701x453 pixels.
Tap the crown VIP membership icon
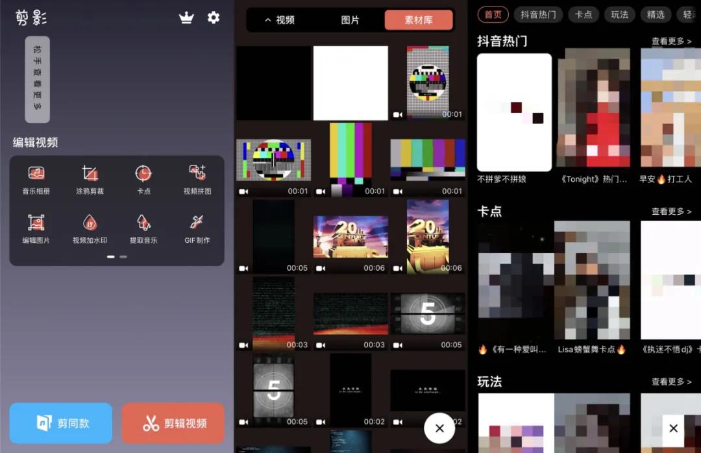point(186,18)
